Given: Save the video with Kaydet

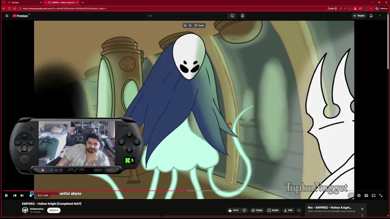Looking at the screenshot, I should coord(273,210).
